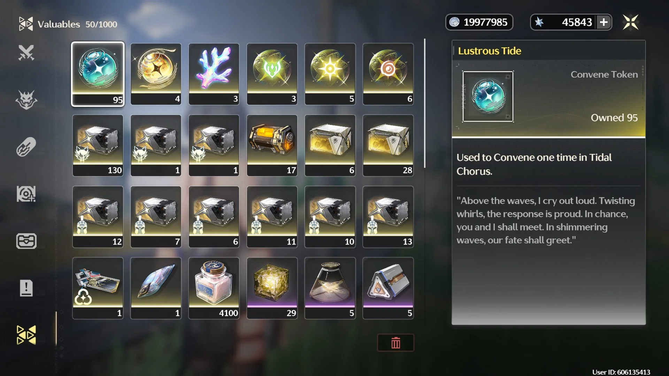Open the Weapons category with crossed swords icon

[26, 53]
